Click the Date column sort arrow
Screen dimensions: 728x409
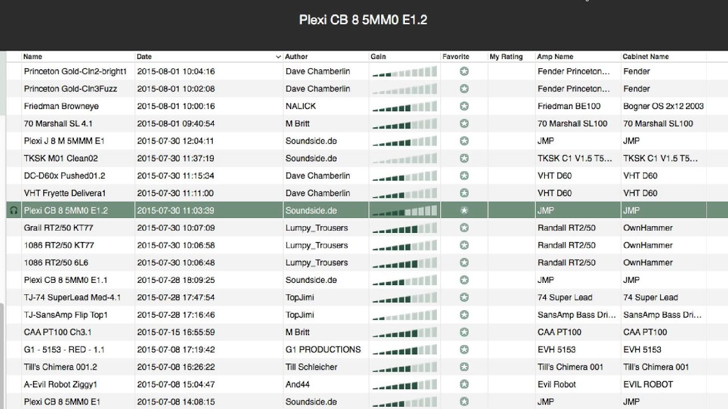point(278,57)
